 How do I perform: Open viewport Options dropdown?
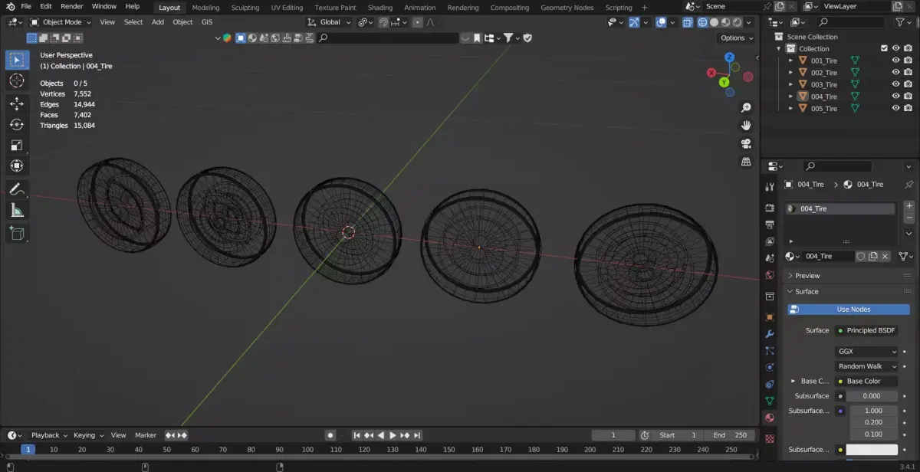point(736,38)
